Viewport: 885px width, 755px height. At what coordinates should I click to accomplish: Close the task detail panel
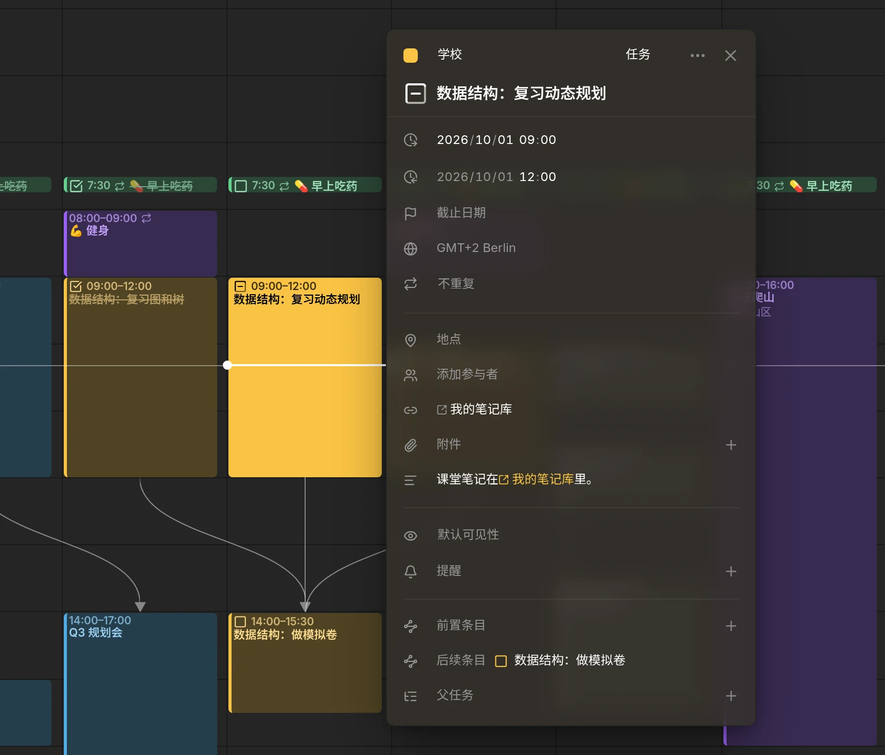(x=730, y=56)
